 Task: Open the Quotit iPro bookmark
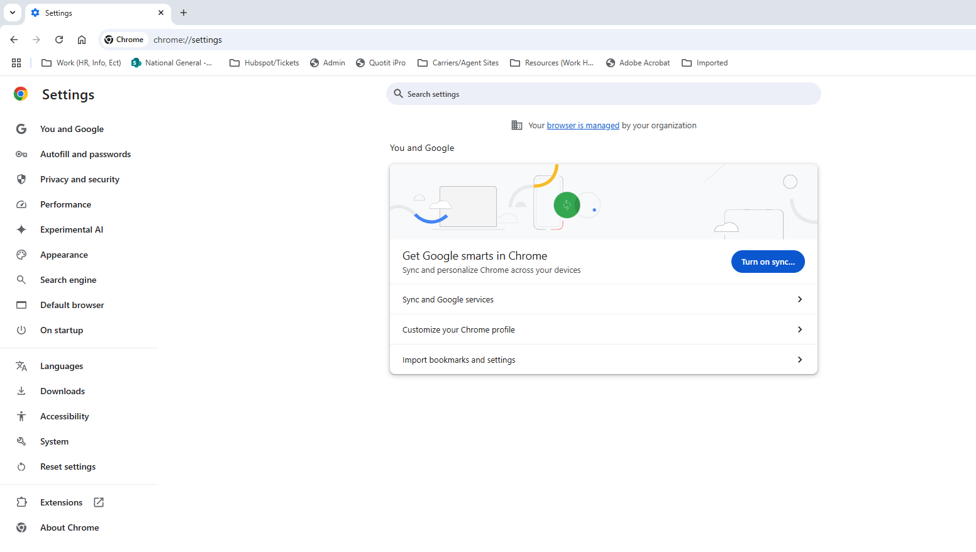[380, 63]
